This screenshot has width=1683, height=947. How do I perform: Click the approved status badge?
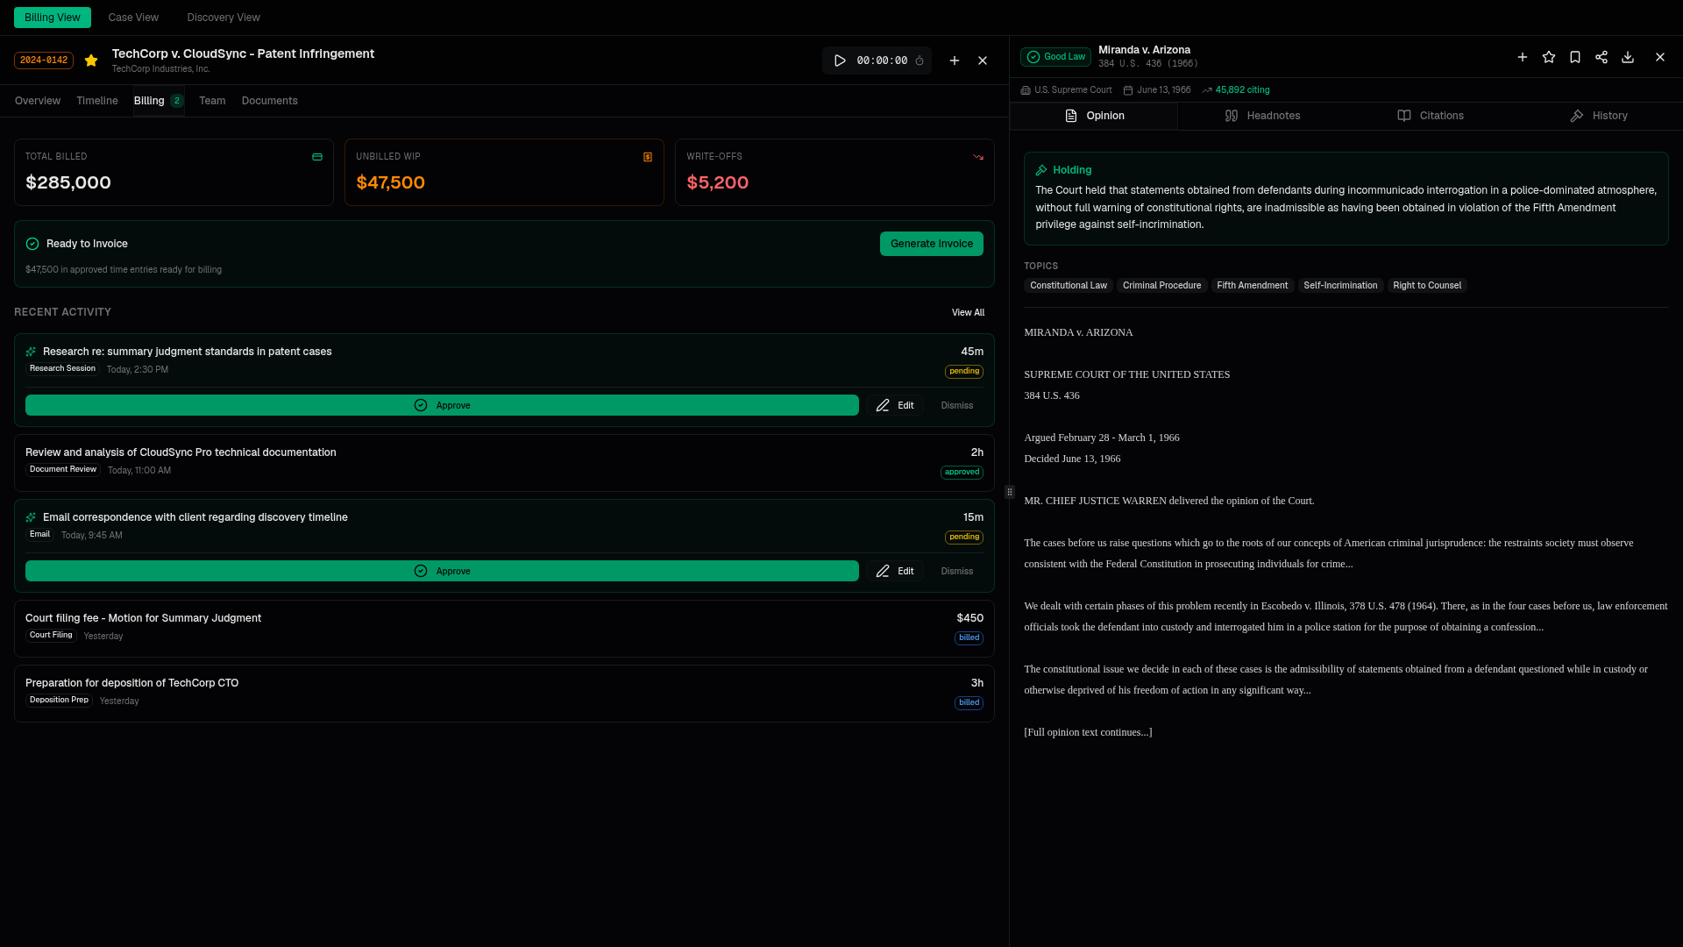click(962, 473)
